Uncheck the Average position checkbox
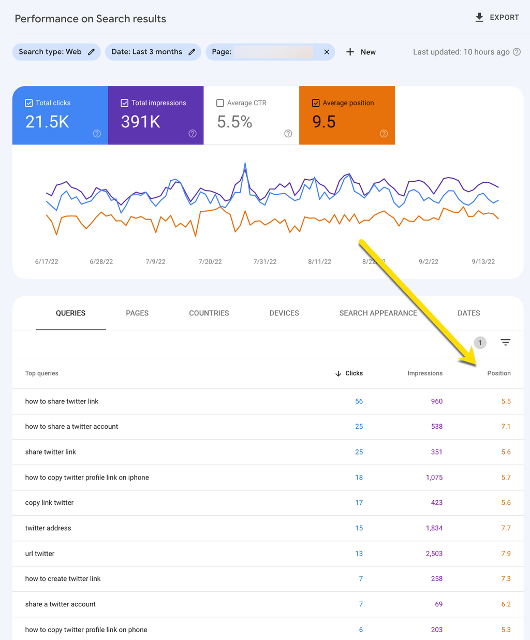Screen dimensions: 530x640 (x=316, y=103)
